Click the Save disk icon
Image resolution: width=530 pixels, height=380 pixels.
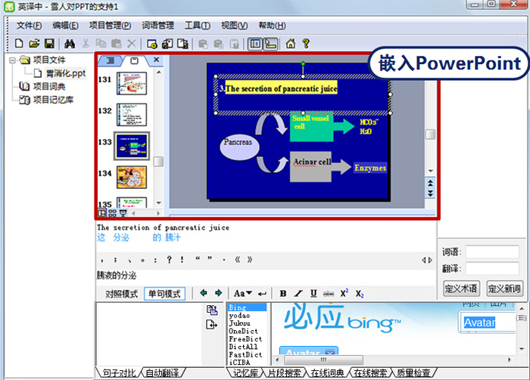(49, 44)
